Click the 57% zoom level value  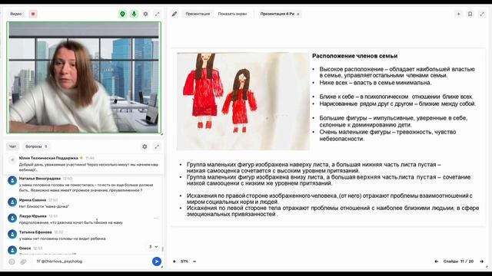click(x=184, y=261)
